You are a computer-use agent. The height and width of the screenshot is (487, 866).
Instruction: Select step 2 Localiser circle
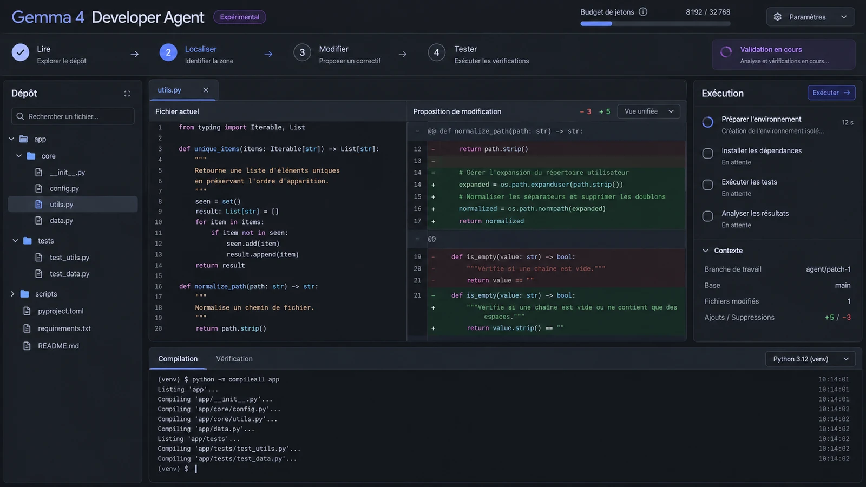(168, 52)
